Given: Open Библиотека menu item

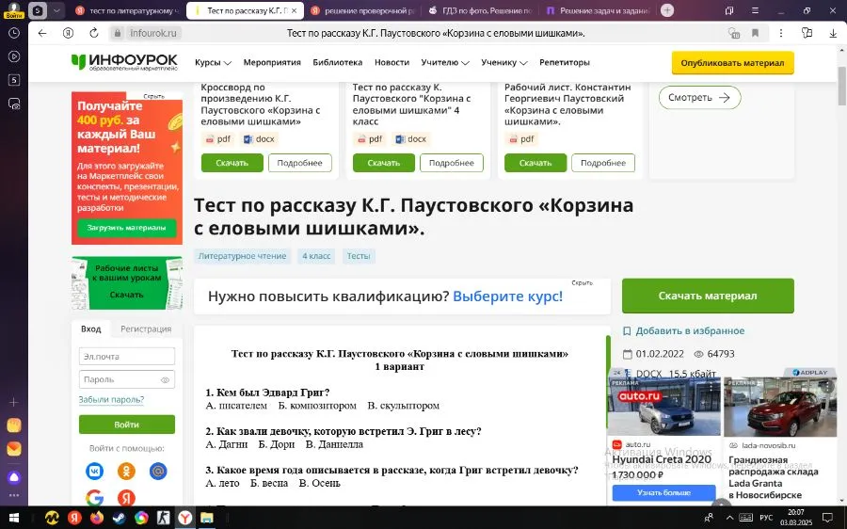Looking at the screenshot, I should pos(338,63).
